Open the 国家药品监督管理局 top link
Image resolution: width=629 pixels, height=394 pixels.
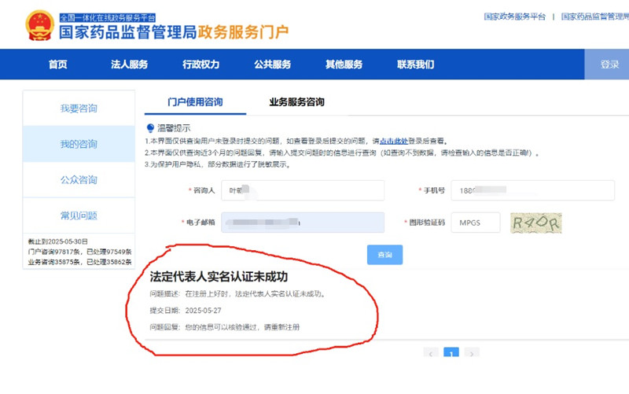pyautogui.click(x=595, y=17)
